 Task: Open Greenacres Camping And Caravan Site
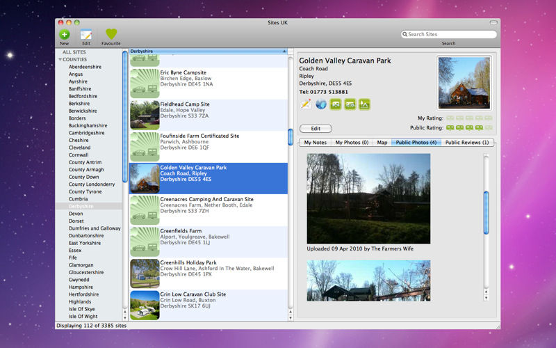point(208,210)
